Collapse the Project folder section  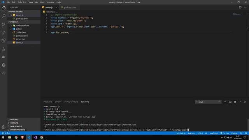pyautogui.click(x=24, y=22)
